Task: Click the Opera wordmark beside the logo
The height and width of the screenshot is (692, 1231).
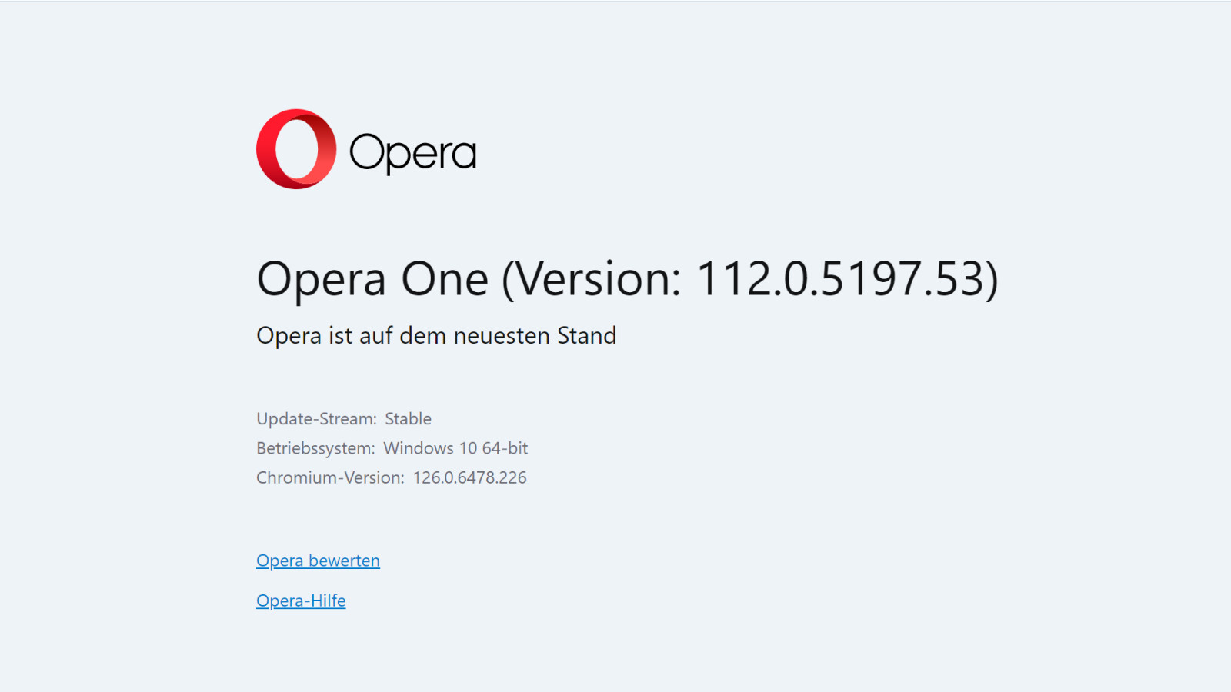Action: click(x=413, y=152)
